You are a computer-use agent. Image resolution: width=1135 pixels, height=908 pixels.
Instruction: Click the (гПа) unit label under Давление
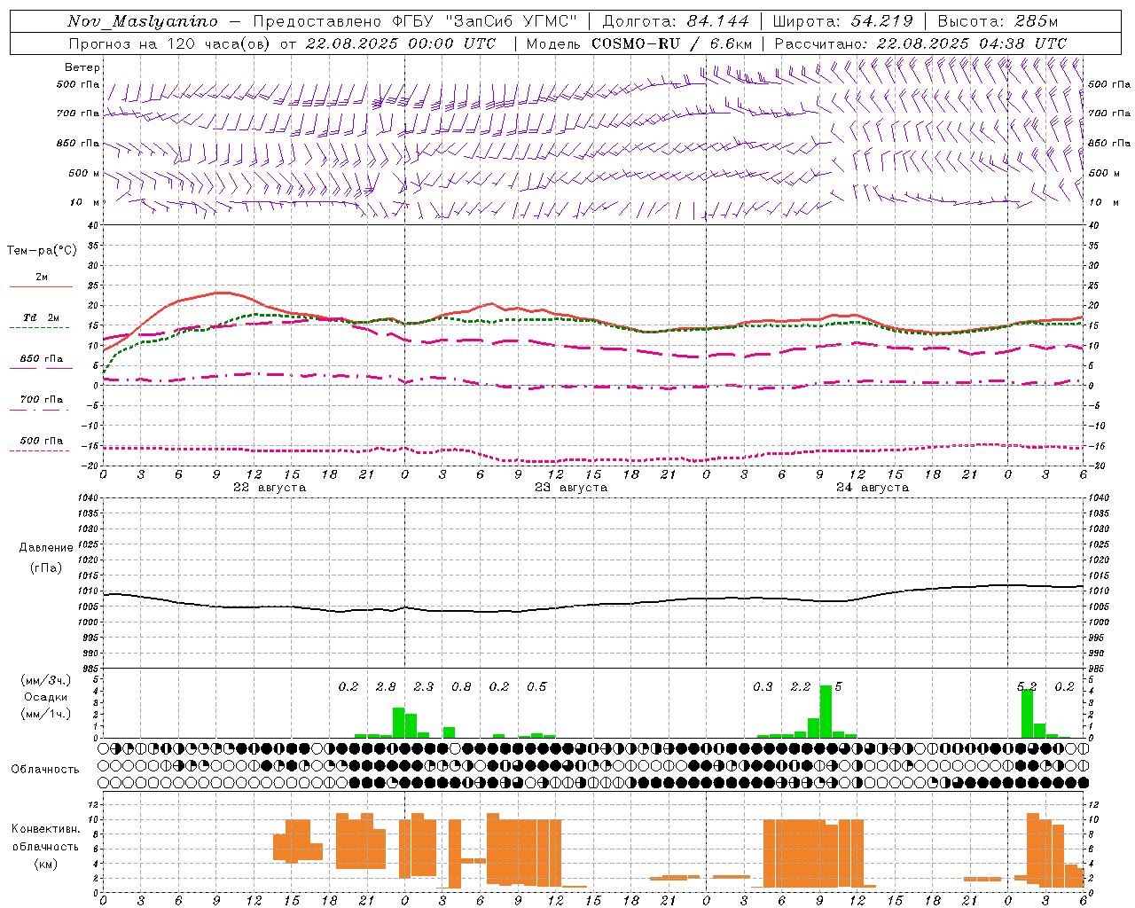(x=46, y=567)
